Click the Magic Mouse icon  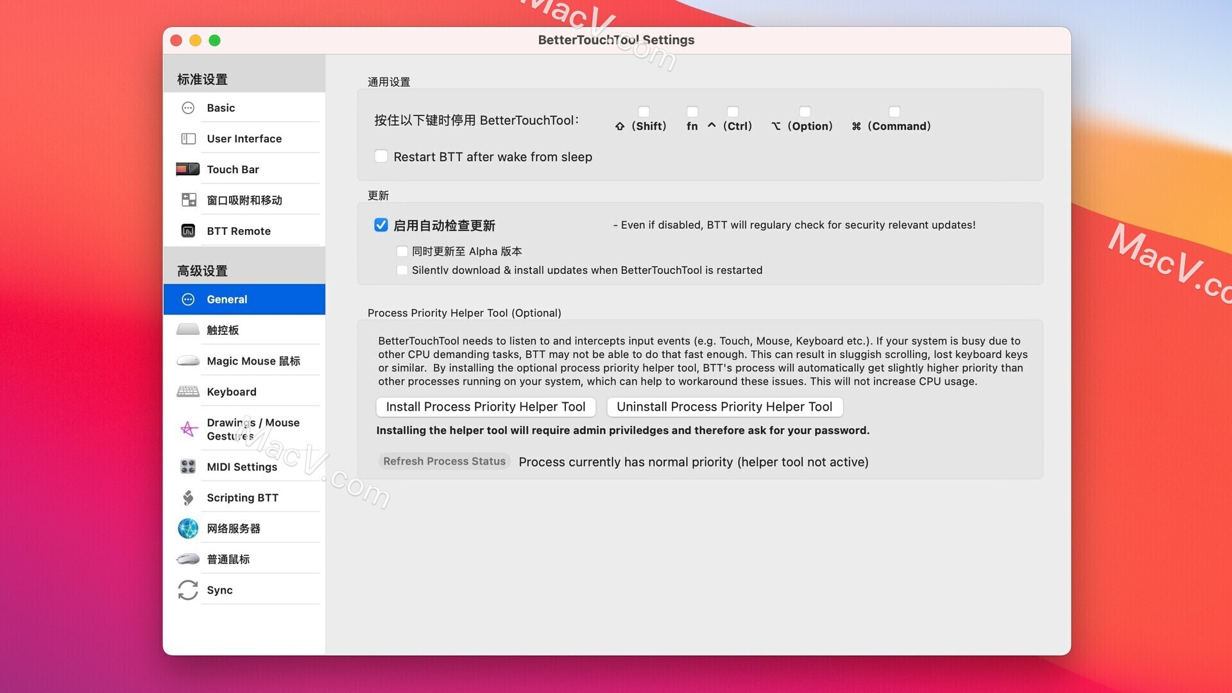188,361
